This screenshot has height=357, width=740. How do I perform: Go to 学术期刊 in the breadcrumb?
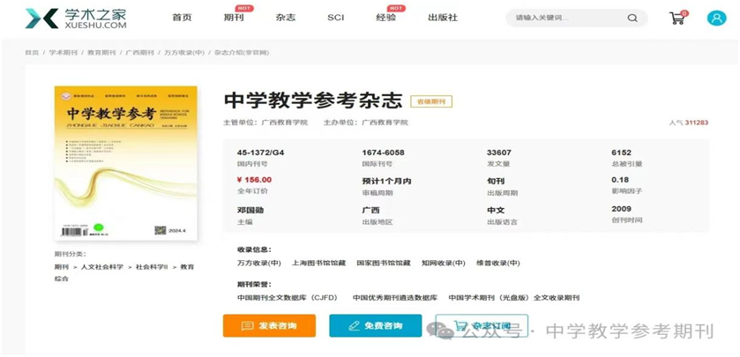[x=64, y=53]
